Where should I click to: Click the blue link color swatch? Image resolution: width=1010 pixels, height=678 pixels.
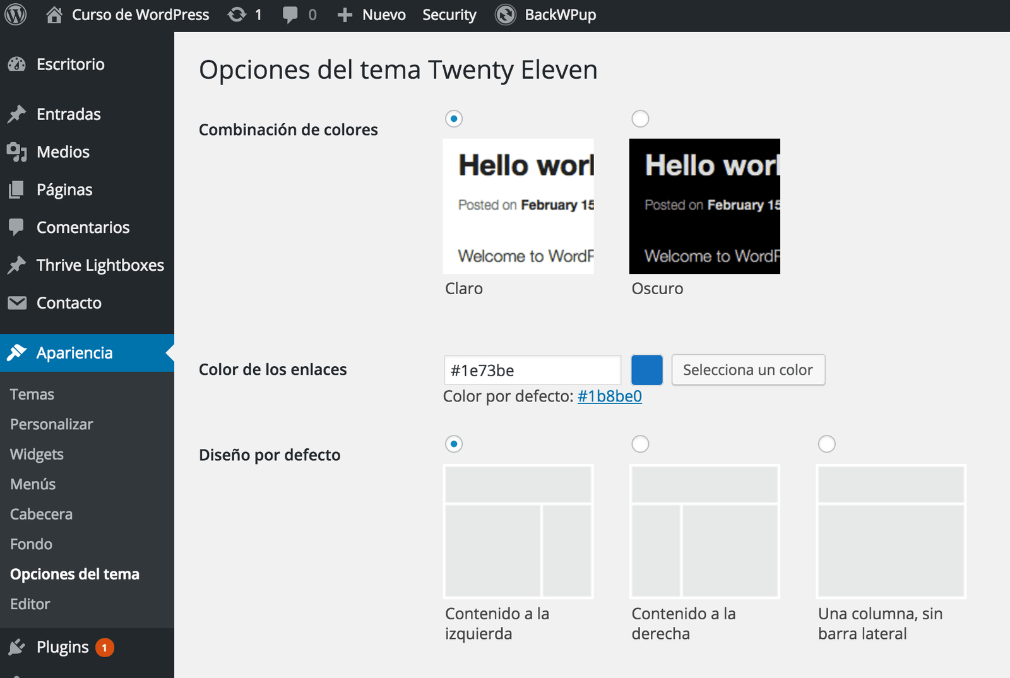[x=647, y=370]
